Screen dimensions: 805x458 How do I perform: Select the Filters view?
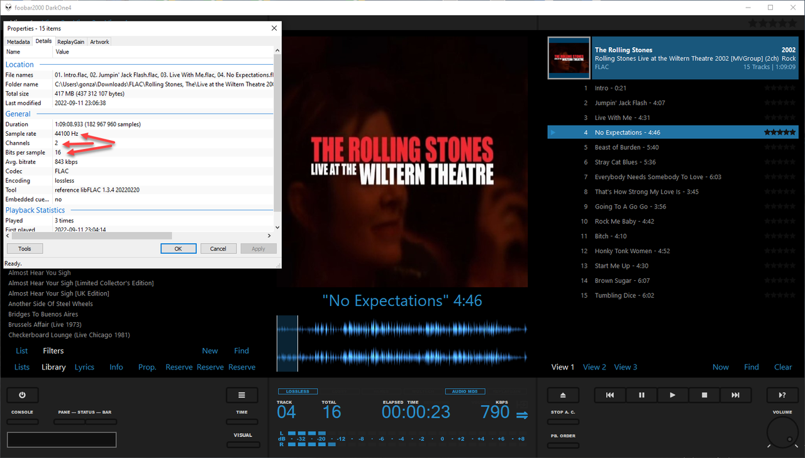[x=53, y=351]
